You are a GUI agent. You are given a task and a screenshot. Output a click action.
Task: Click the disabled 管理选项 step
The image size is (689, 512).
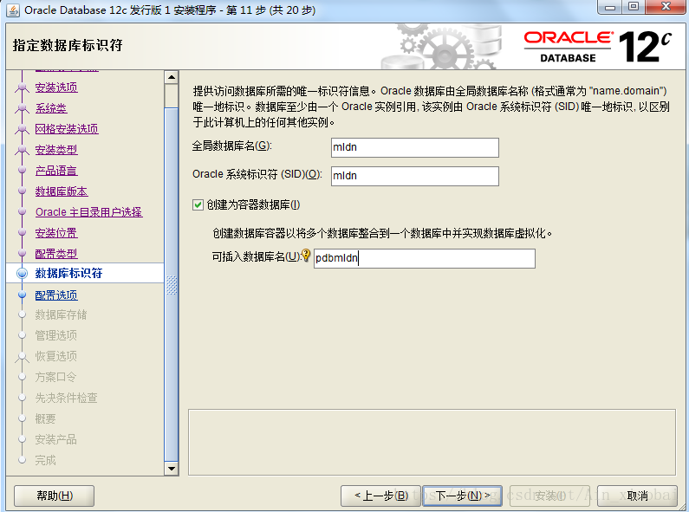pyautogui.click(x=55, y=335)
